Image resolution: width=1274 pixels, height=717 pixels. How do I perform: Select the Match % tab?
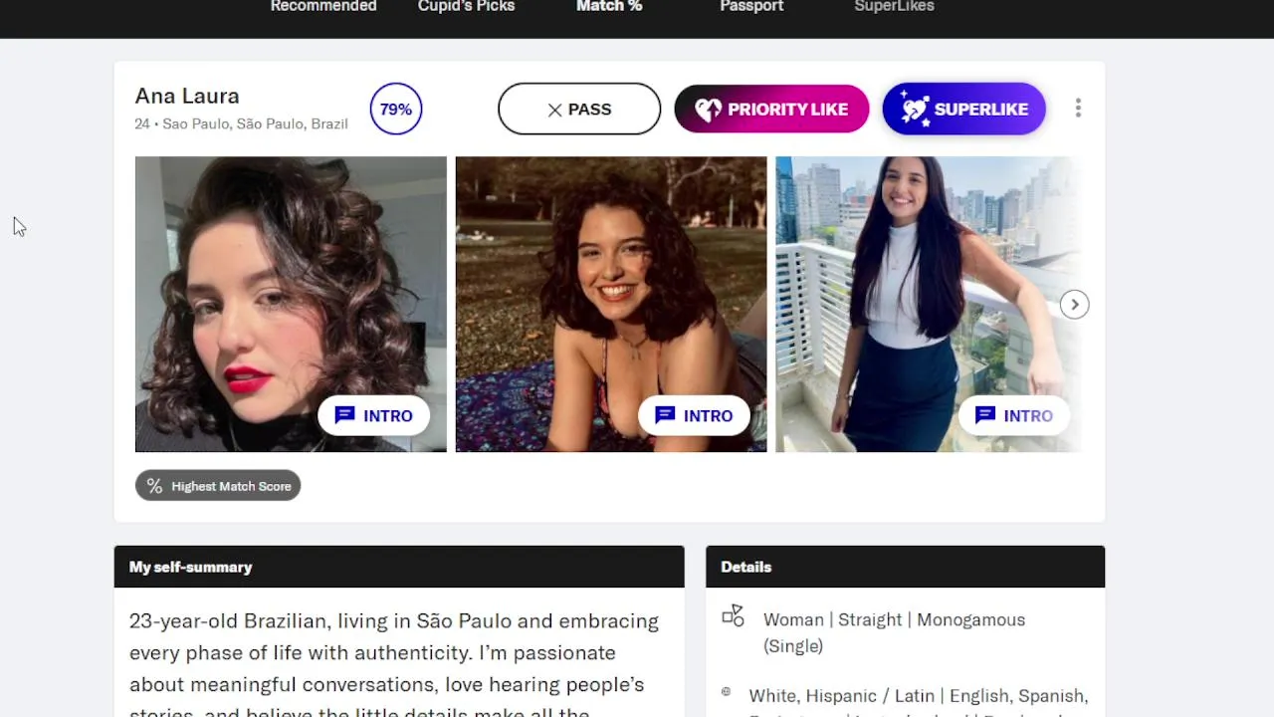pyautogui.click(x=609, y=6)
